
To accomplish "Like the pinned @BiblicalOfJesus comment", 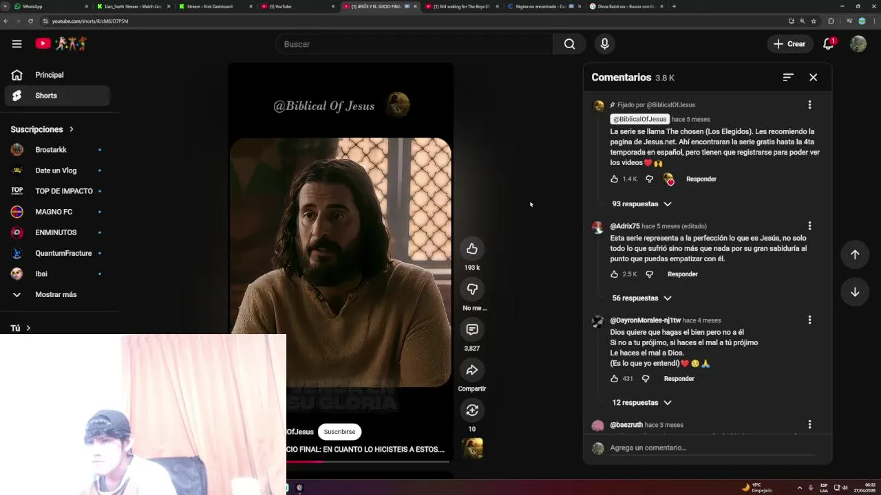I will pyautogui.click(x=615, y=179).
